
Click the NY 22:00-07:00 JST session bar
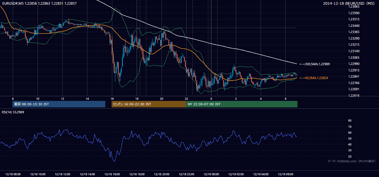click(241, 104)
